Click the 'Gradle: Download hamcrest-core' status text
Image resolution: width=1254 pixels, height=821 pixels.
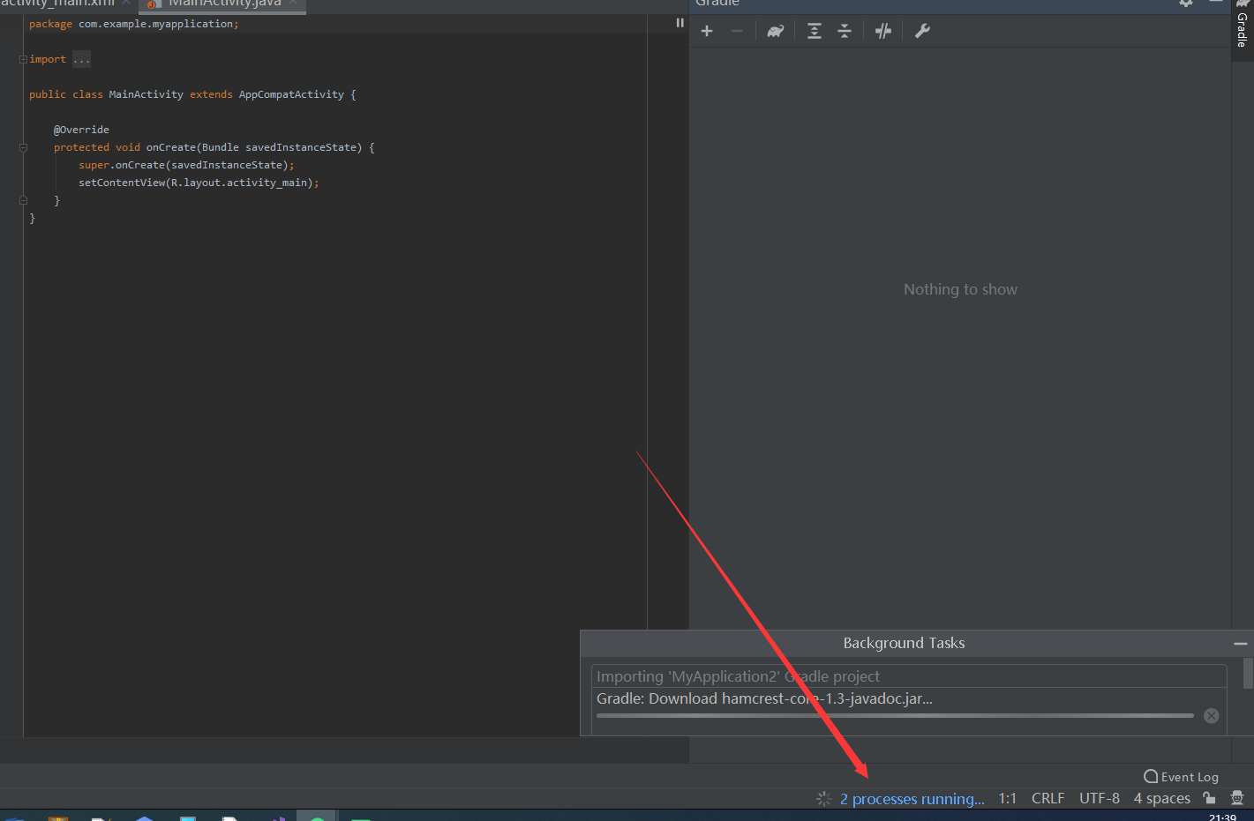coord(764,698)
